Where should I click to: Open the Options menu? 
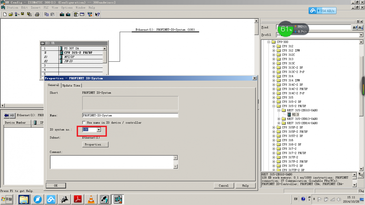pyautogui.click(x=67, y=8)
